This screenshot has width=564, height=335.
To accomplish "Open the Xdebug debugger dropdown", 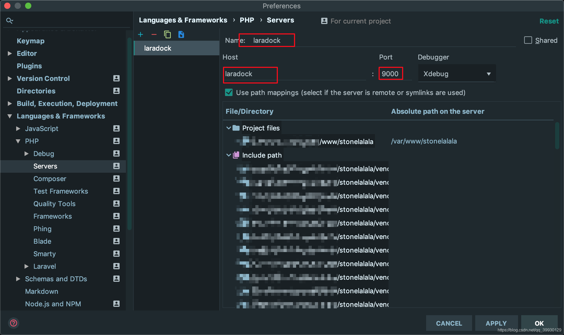I will [456, 74].
